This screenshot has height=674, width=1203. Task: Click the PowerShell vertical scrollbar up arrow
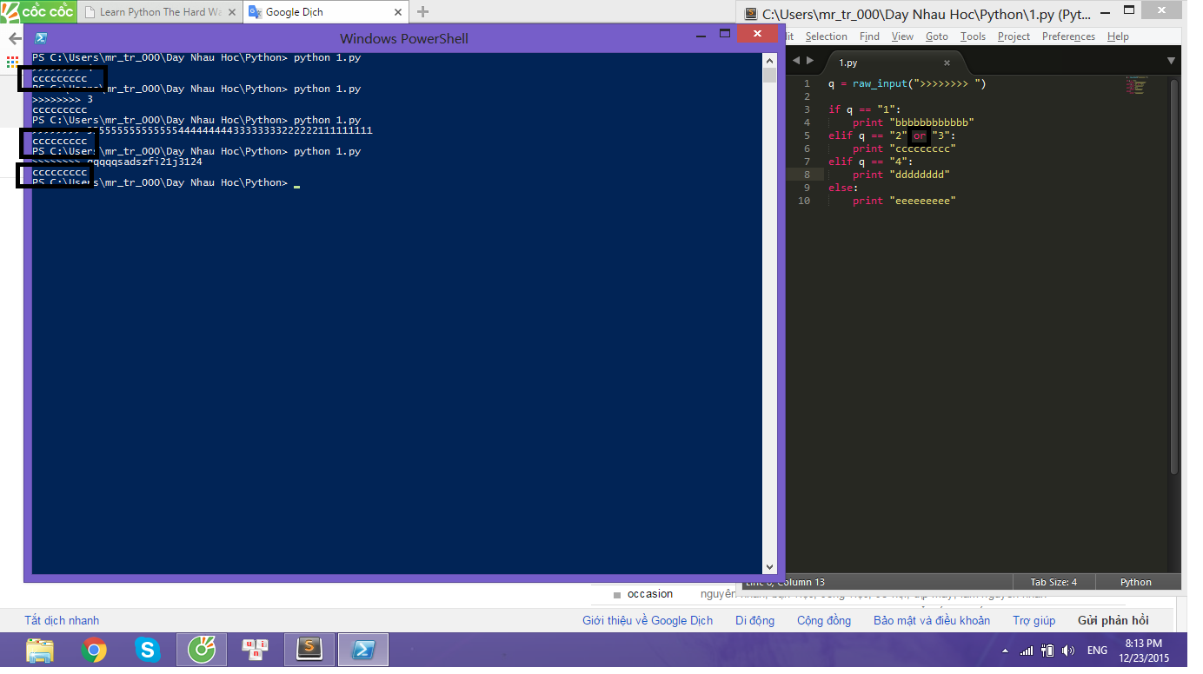[769, 61]
